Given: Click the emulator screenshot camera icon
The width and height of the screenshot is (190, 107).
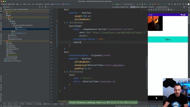Looking at the screenshot, I should (x=169, y=10).
